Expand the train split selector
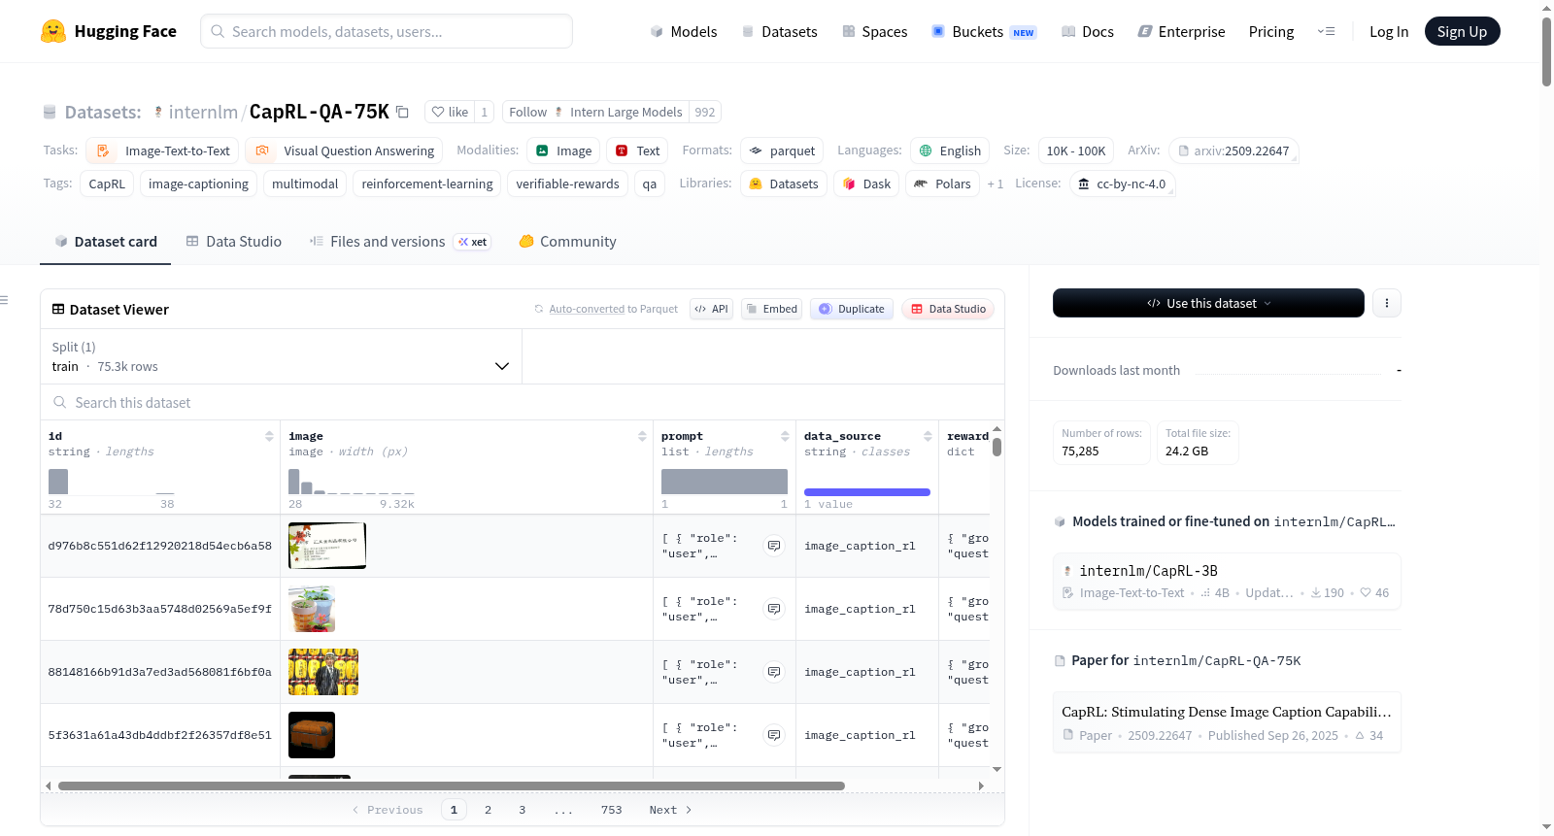Viewport: 1554px width, 836px height. (282, 356)
